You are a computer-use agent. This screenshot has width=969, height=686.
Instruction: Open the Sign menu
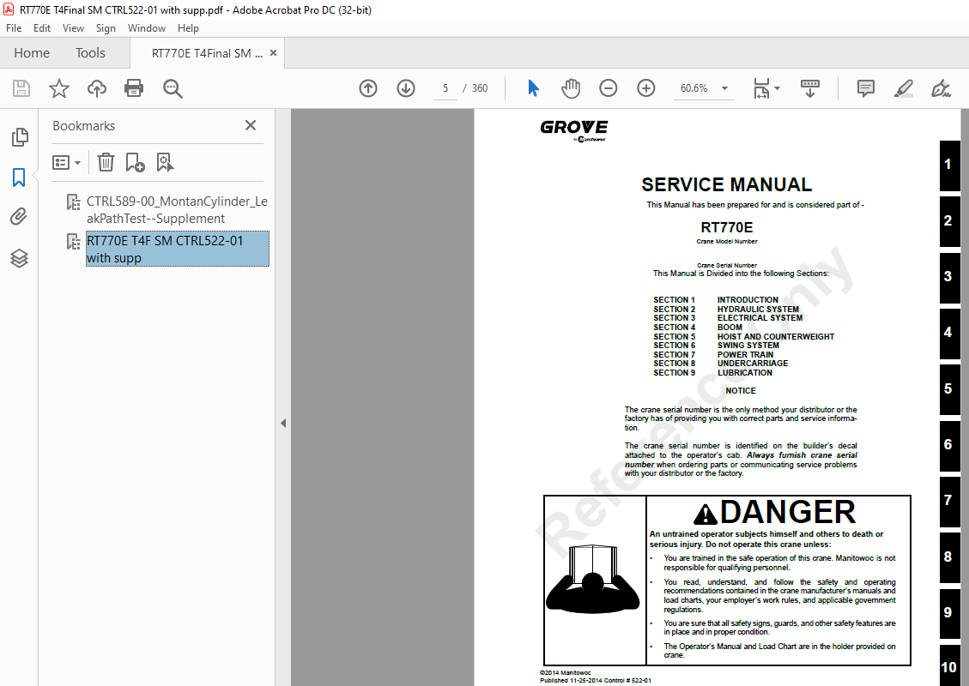tap(106, 27)
